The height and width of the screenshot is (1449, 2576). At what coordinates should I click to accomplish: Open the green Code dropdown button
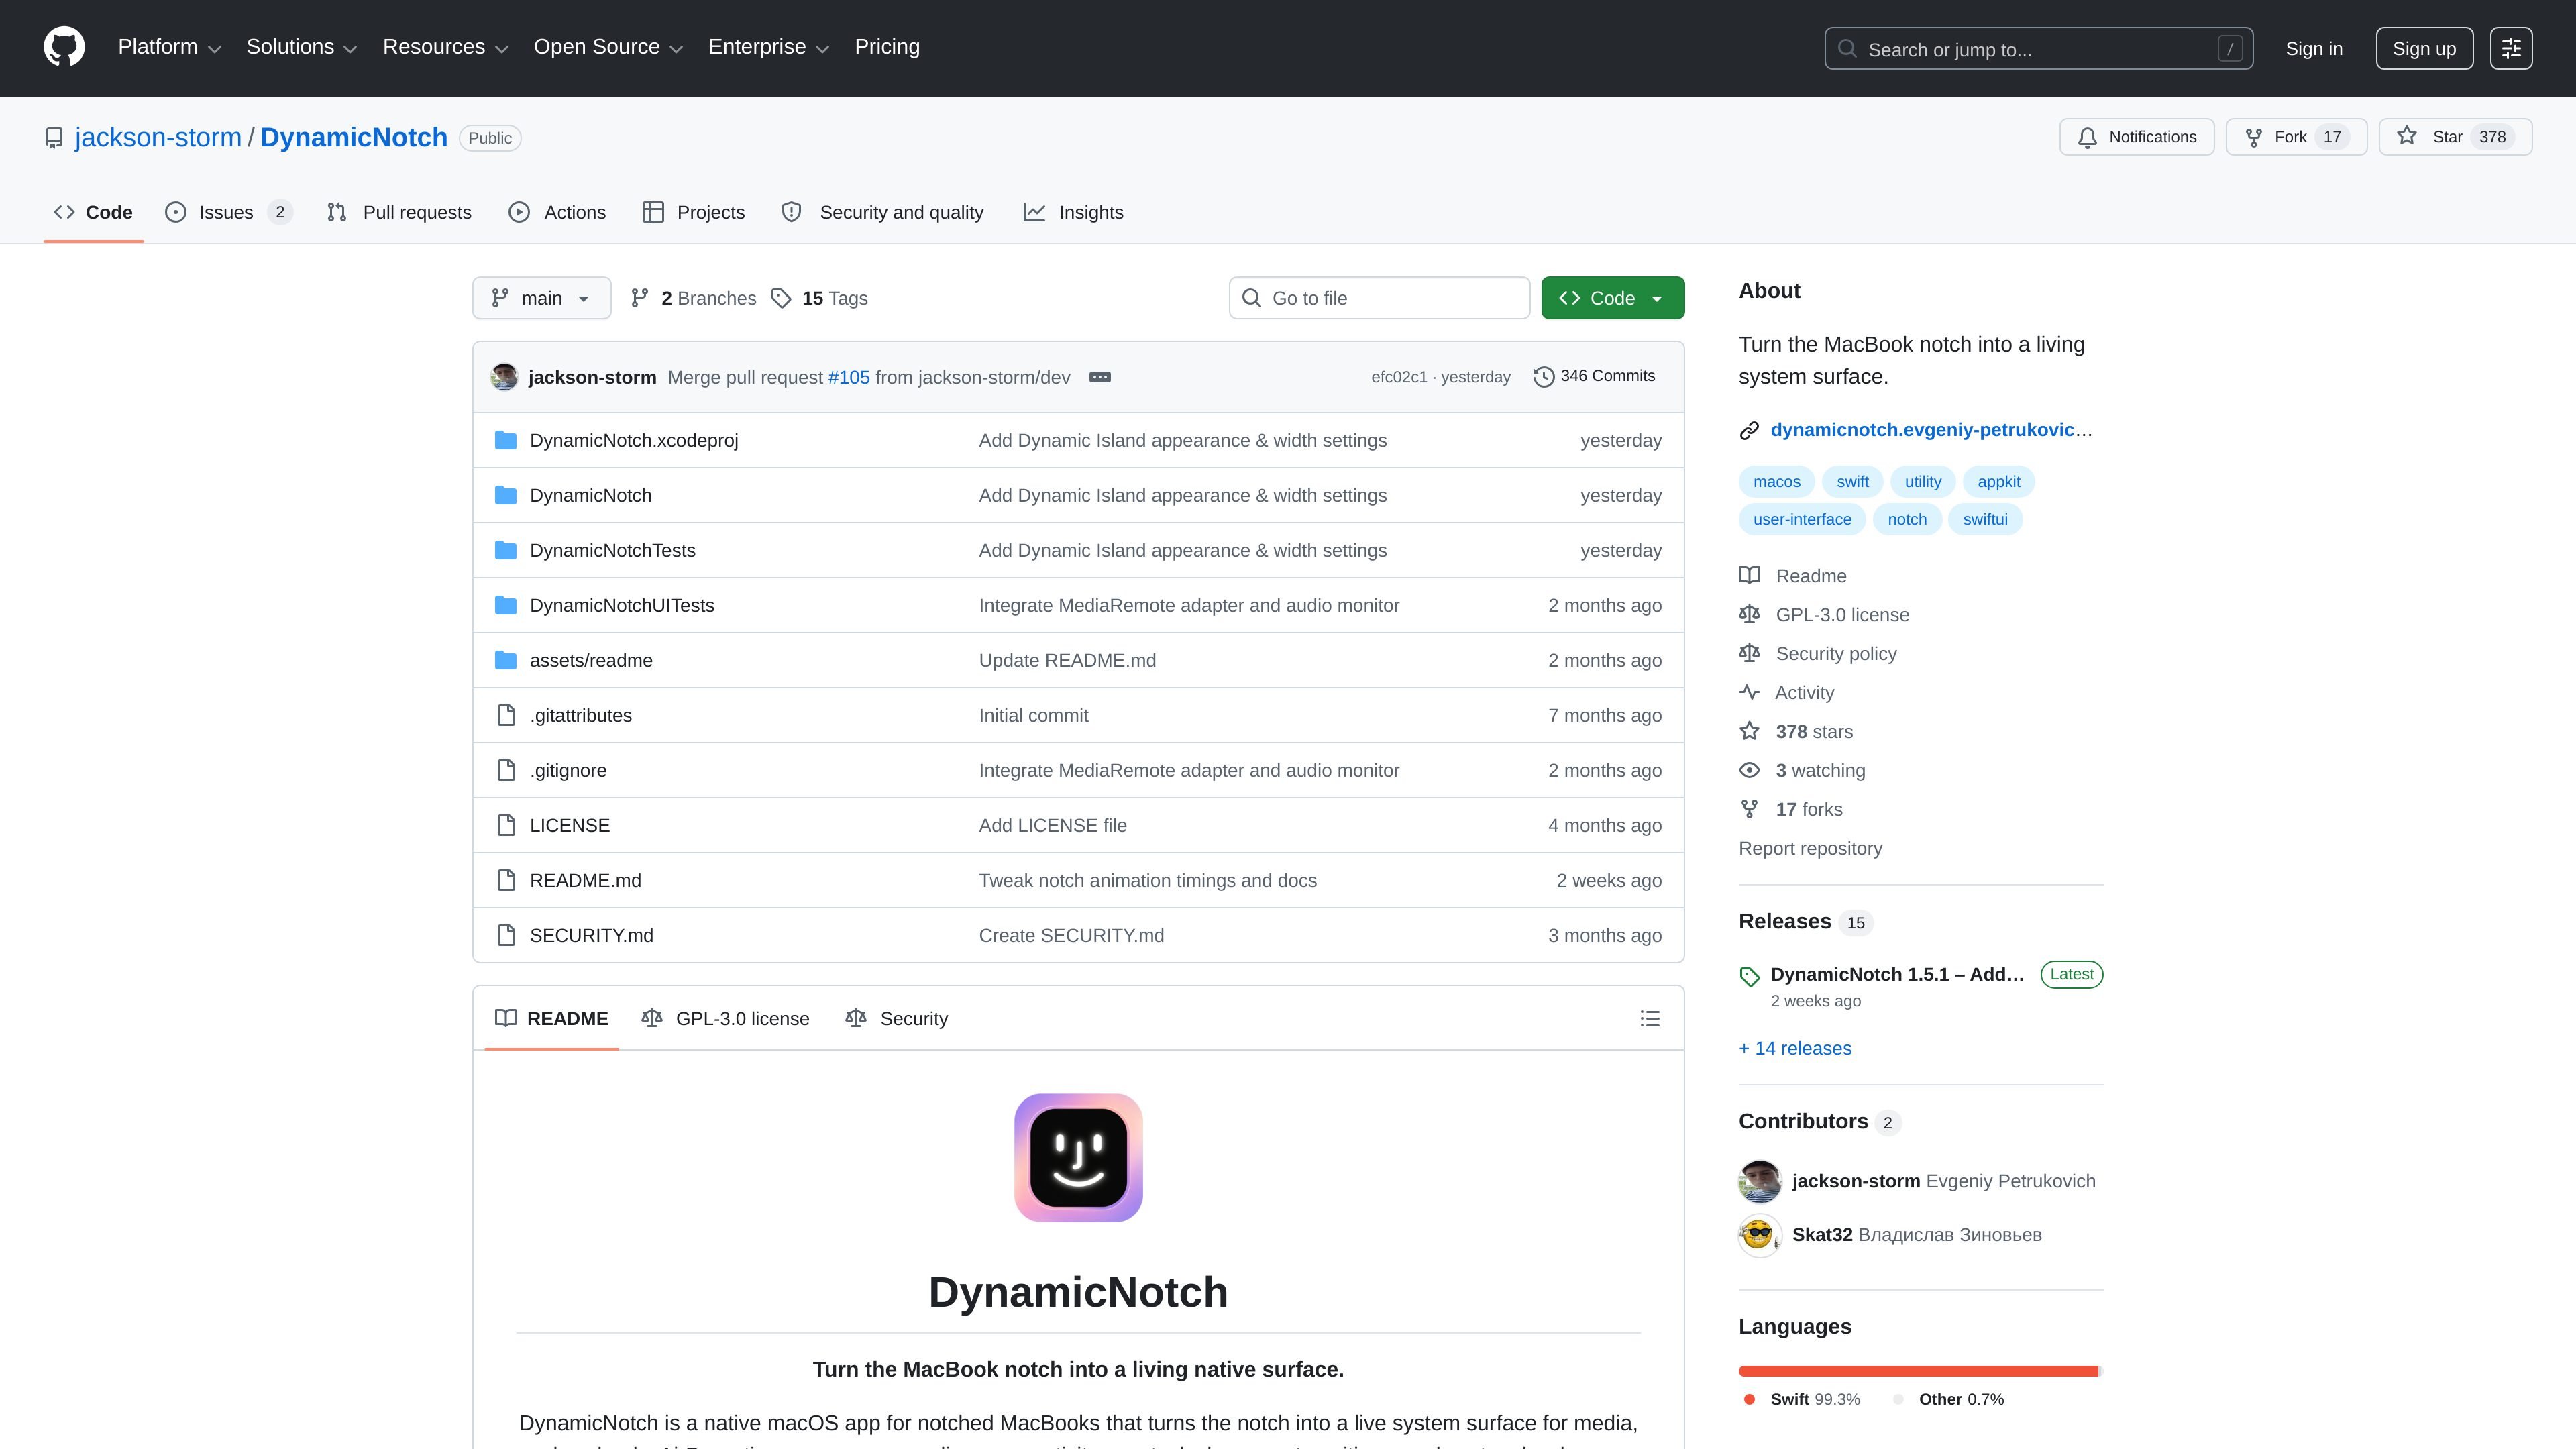point(1612,298)
